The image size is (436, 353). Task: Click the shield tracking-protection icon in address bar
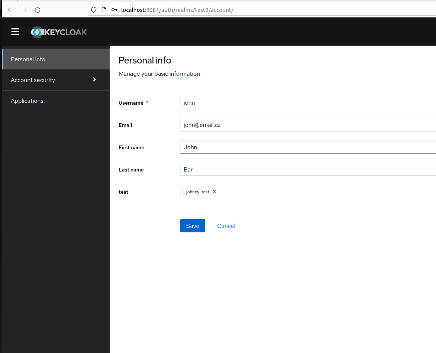pos(93,10)
